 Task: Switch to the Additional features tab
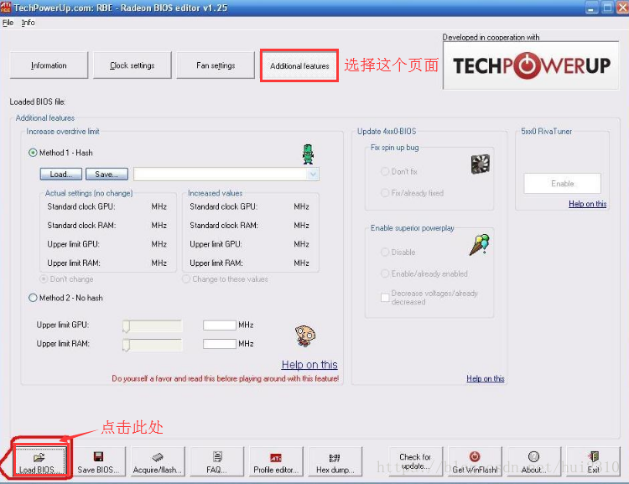[x=299, y=65]
